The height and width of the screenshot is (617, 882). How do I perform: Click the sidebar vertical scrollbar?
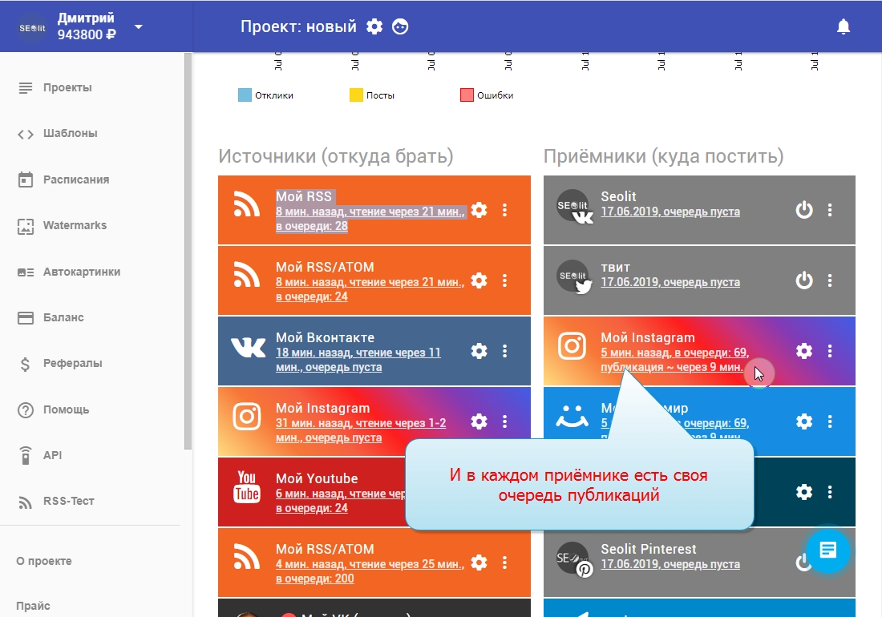(188, 240)
